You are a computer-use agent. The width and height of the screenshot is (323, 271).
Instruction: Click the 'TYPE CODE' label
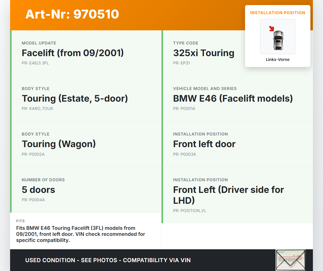click(x=186, y=43)
